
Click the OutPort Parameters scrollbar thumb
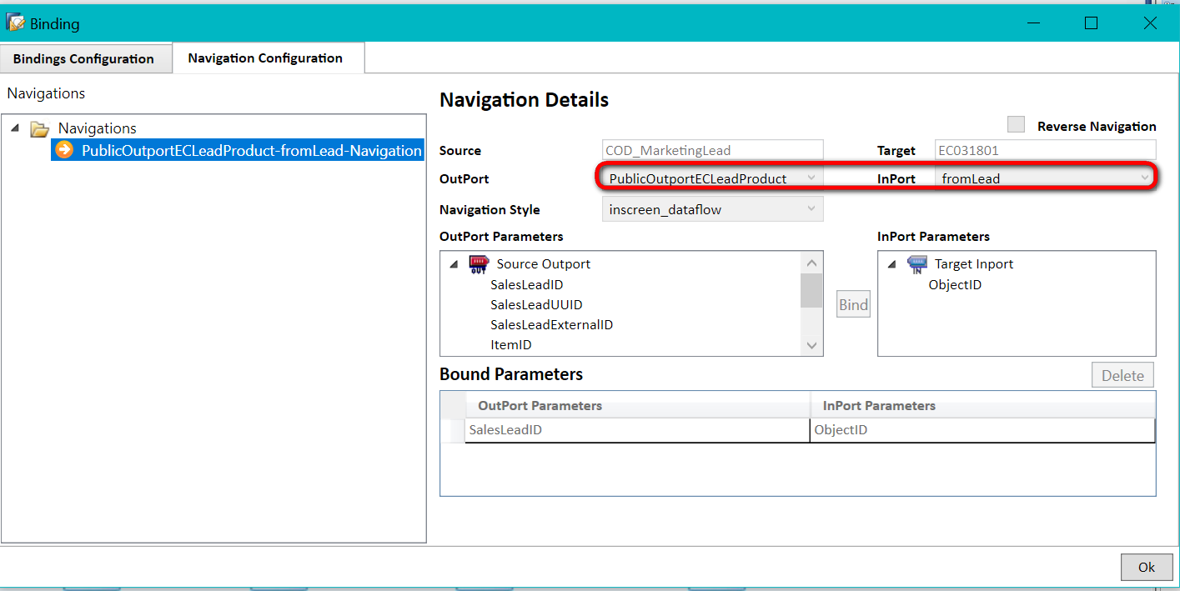811,290
